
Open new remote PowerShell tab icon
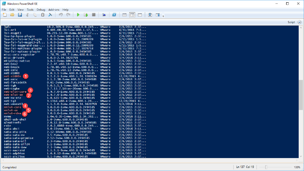click(104, 15)
